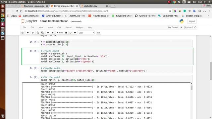Image resolution: width=212 pixels, height=119 pixels.
Task: Click the Not Trusted button
Action: click(173, 27)
